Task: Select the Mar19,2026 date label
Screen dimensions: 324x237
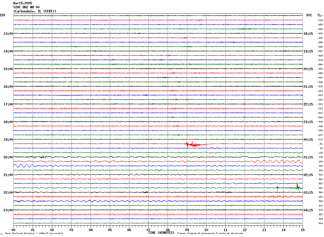Action: [x=22, y=3]
